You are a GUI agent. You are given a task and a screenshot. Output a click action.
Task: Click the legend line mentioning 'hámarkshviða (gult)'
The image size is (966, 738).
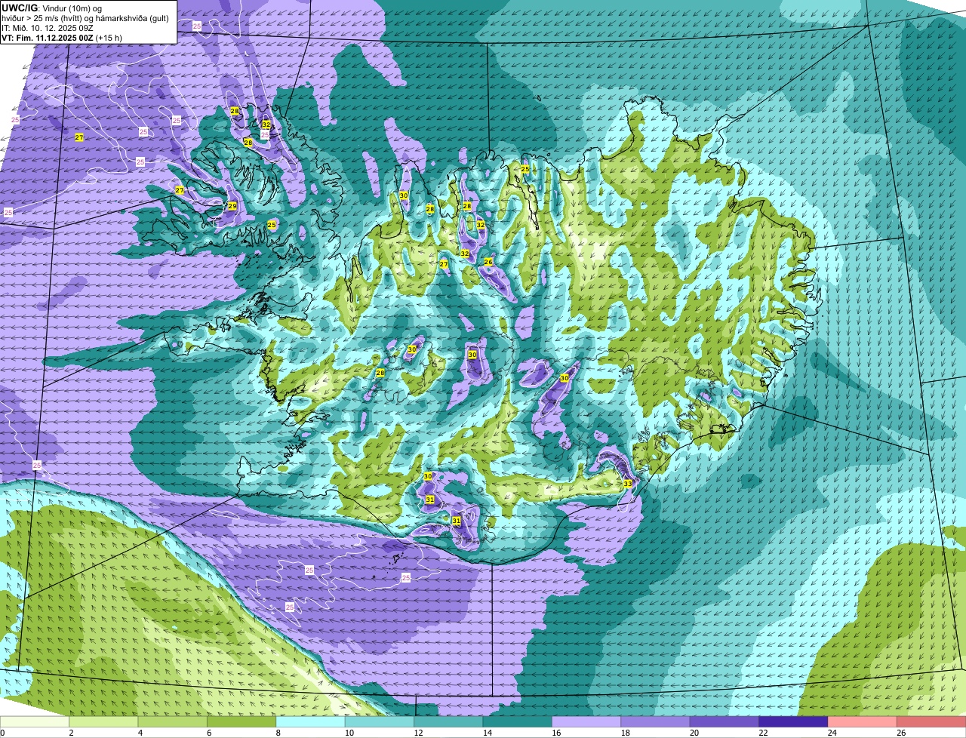85,18
